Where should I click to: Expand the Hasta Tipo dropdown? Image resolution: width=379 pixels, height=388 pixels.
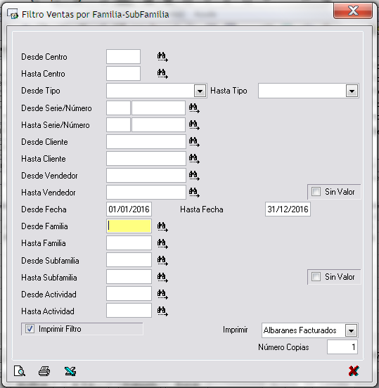pos(352,91)
